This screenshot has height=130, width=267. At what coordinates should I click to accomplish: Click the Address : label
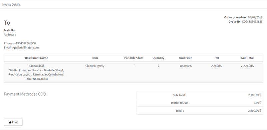(x=10, y=35)
